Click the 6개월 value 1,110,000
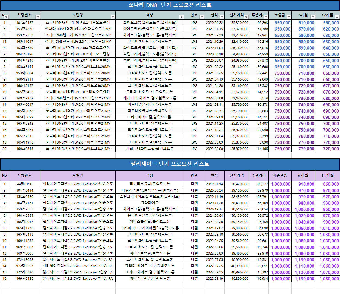 pos(303,266)
